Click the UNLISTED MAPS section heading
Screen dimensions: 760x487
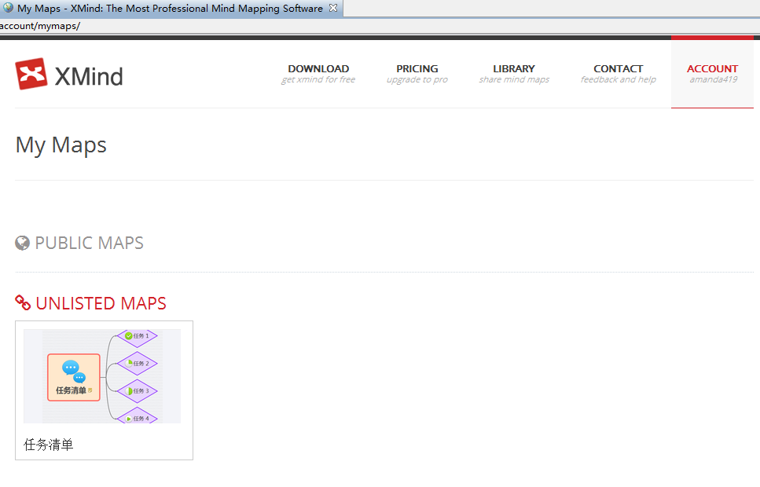click(101, 303)
